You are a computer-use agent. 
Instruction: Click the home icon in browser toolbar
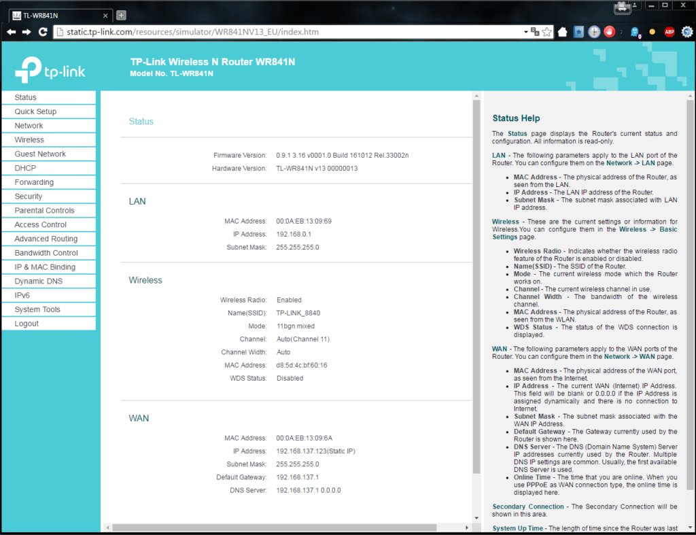click(x=563, y=32)
